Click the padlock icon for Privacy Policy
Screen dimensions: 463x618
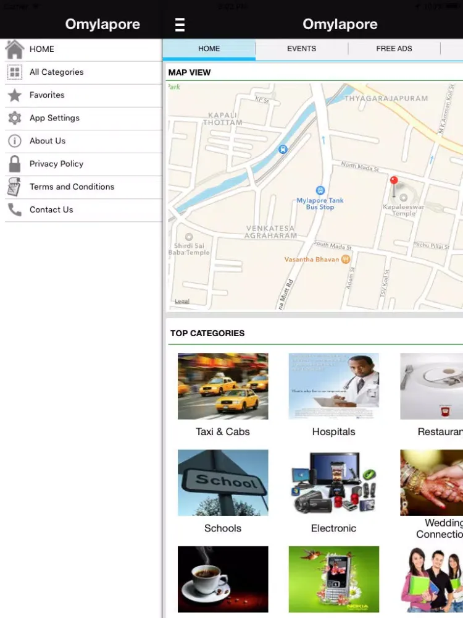pos(15,164)
